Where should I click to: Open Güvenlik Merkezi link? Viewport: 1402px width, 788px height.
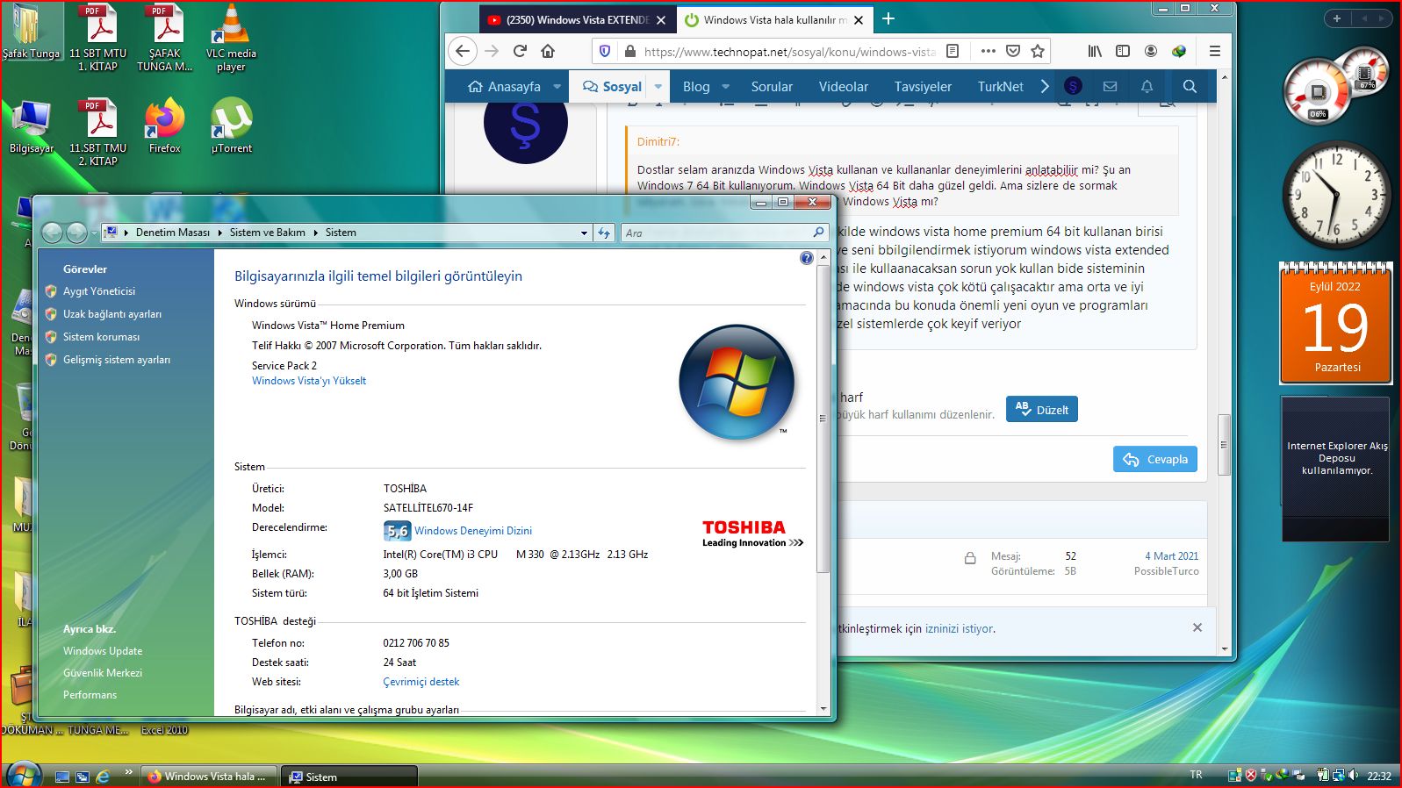click(103, 673)
